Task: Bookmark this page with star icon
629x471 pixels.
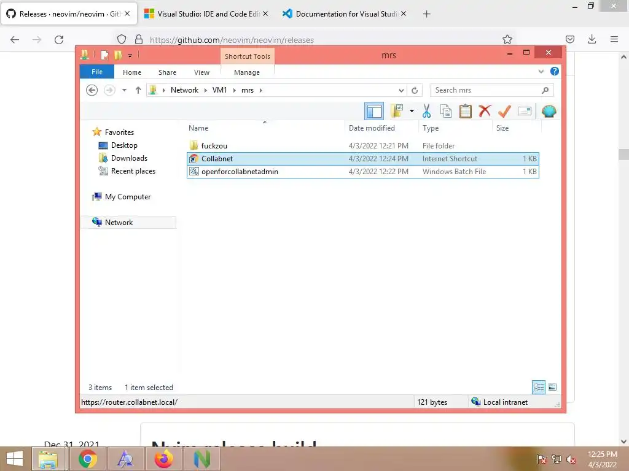Action: [x=507, y=39]
